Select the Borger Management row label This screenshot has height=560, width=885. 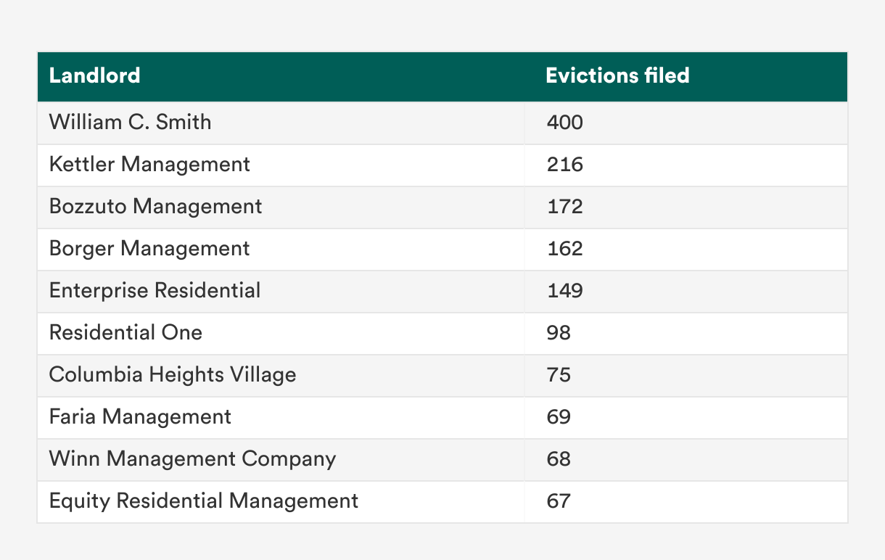click(149, 248)
